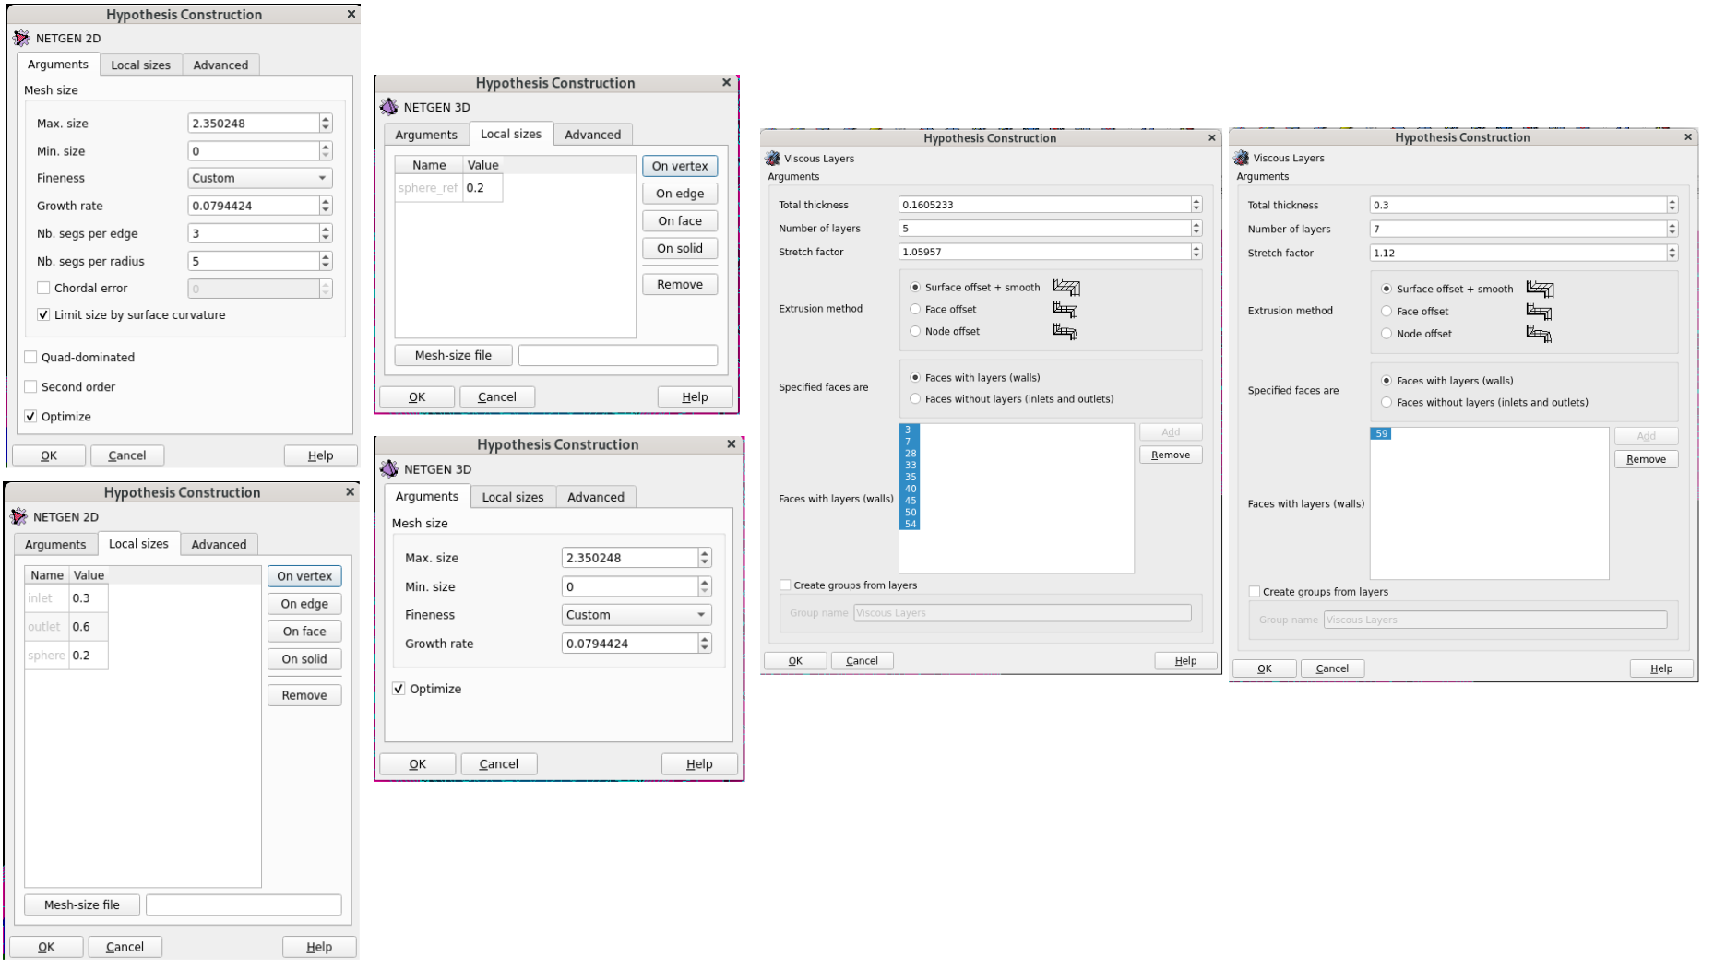The height and width of the screenshot is (969, 1714).
Task: Click the stepper arrows of the 1.12 Stretch factor
Action: tap(1672, 253)
